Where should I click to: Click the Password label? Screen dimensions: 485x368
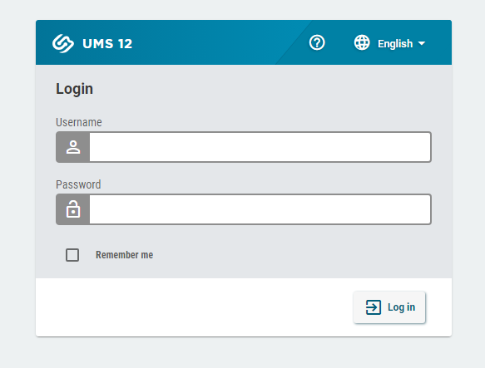point(78,184)
